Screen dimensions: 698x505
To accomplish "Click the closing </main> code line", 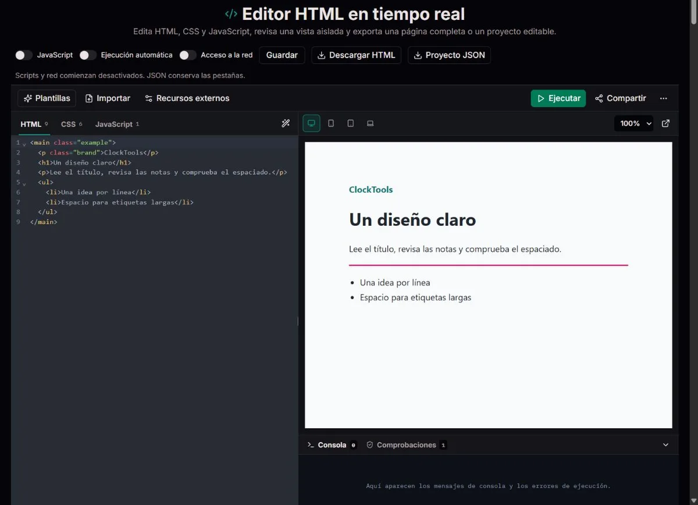I will click(x=44, y=222).
